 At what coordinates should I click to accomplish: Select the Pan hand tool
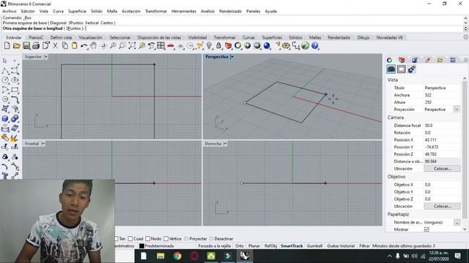pyautogui.click(x=94, y=45)
